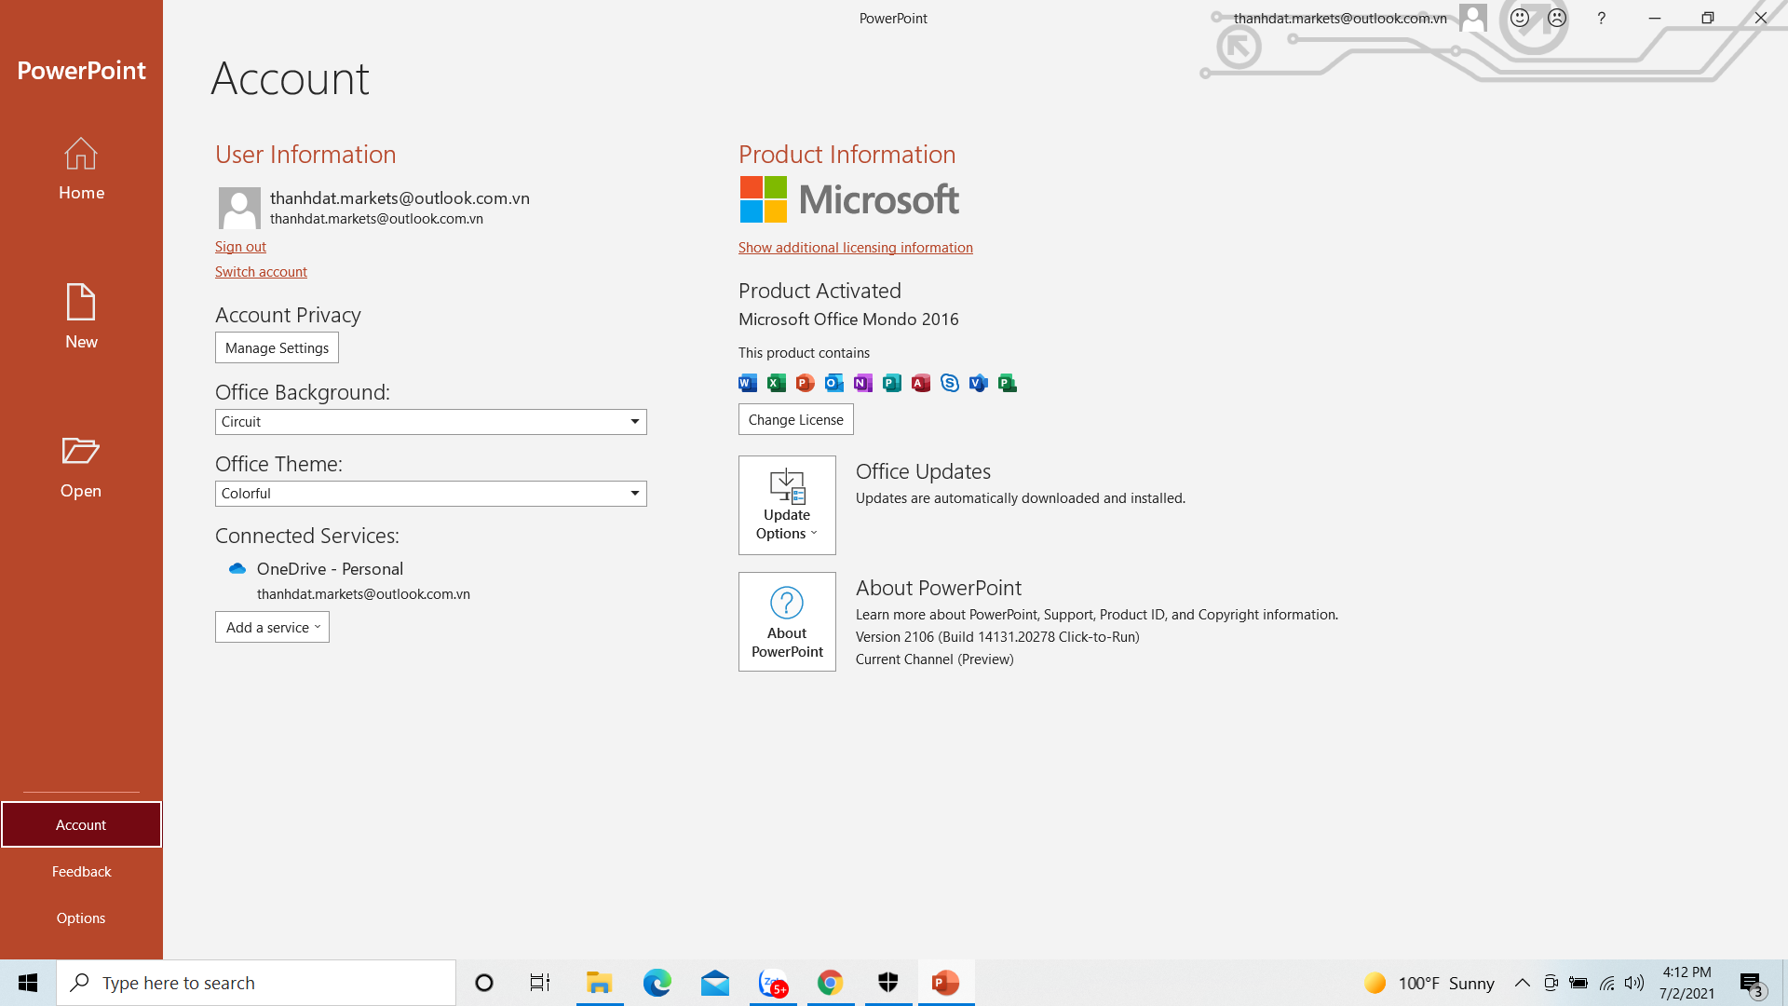
Task: Switch to Google Chrome on taskbar
Action: click(x=831, y=983)
